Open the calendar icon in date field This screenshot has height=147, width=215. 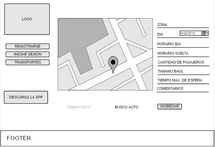pos(204,33)
